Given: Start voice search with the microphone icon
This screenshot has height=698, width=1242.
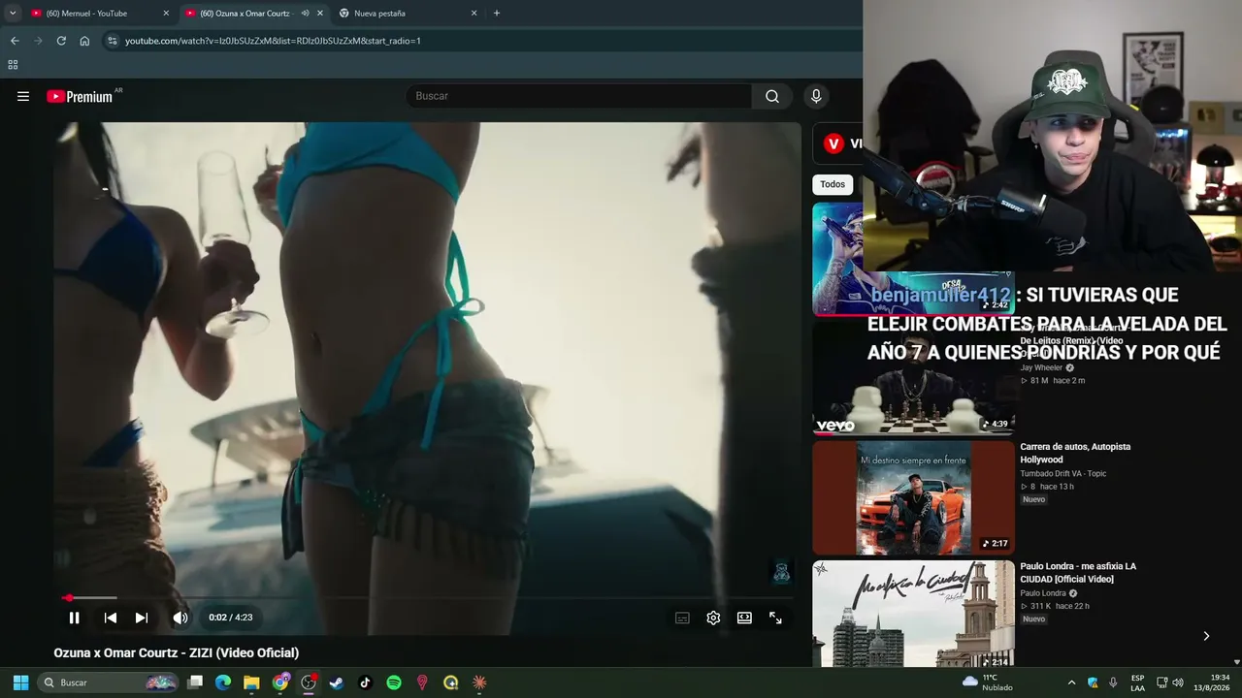Looking at the screenshot, I should (x=816, y=96).
